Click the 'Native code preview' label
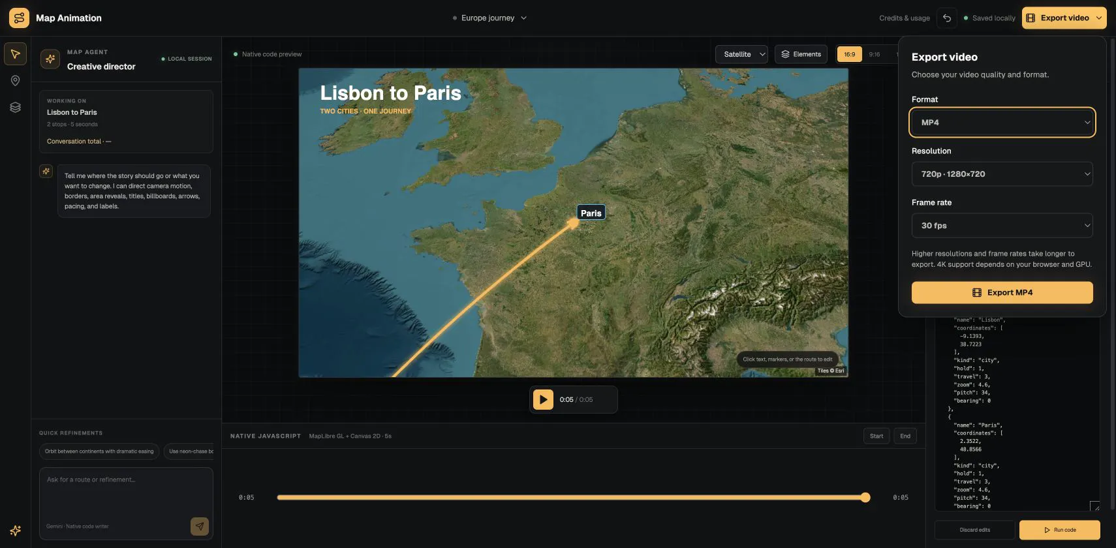Screen dimensions: 1116x548 [x=268, y=54]
